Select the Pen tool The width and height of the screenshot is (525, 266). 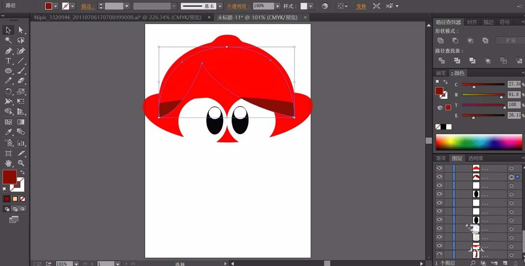[8, 51]
